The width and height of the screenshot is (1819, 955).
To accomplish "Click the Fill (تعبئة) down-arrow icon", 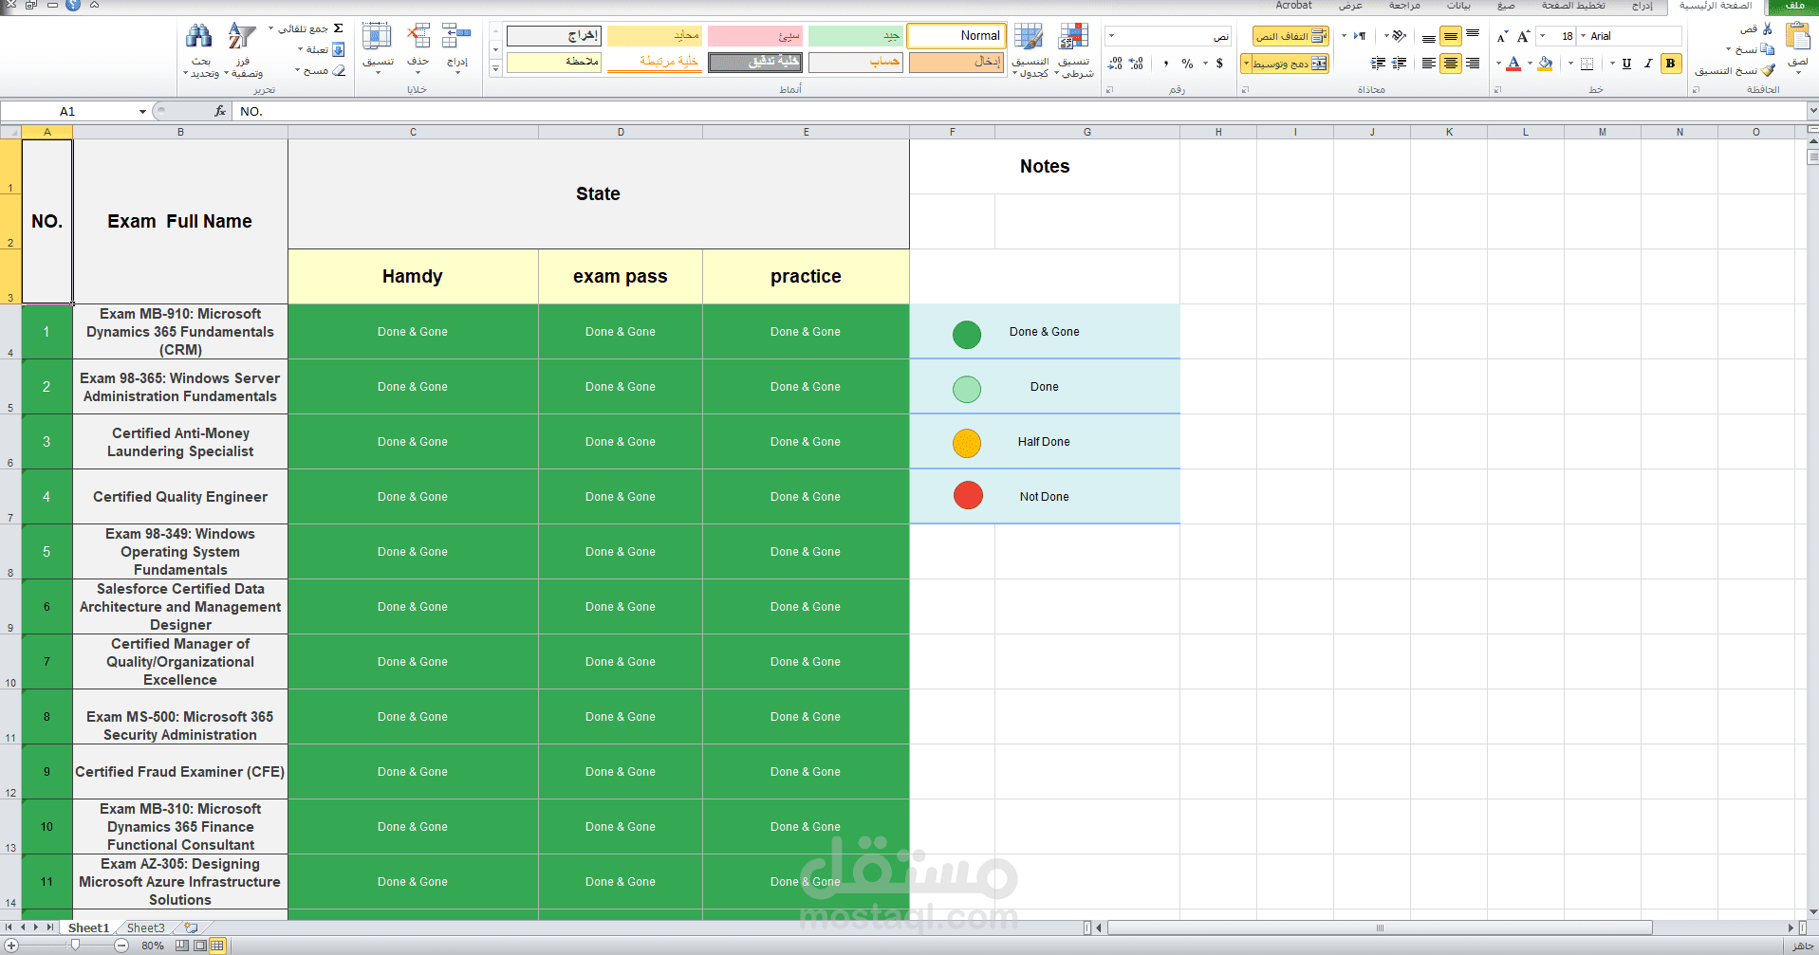I will (338, 49).
